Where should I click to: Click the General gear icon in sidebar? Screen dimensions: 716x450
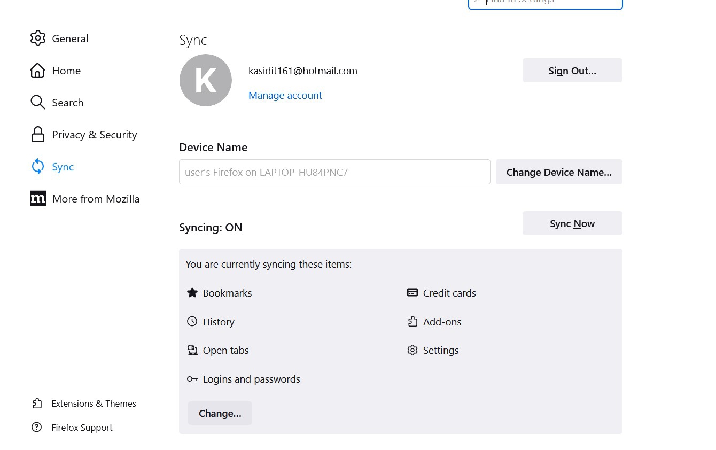click(x=37, y=38)
